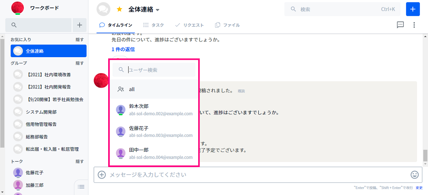Open the thread panel speech-bubble icon
Viewport: 428px width, 195px height.
[400, 25]
